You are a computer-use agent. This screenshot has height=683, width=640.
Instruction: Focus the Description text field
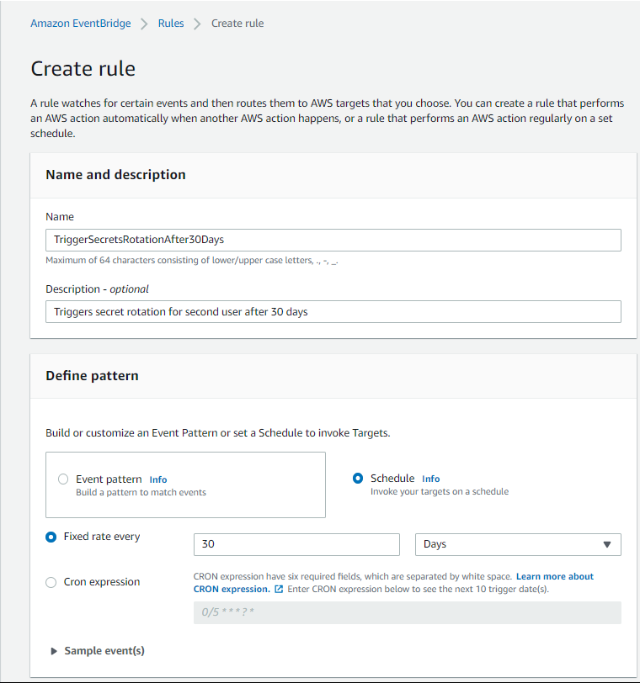click(333, 312)
